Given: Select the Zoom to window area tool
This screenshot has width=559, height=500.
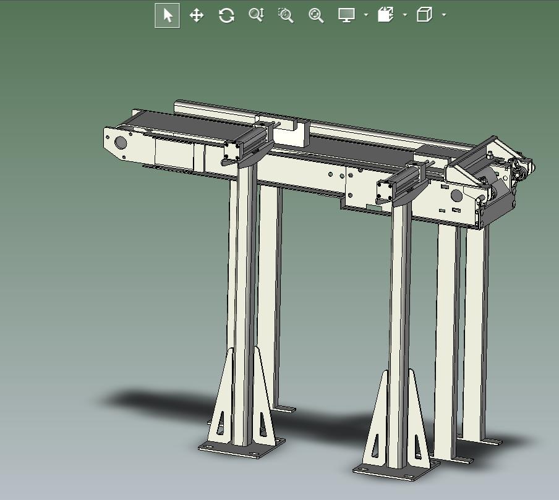Looking at the screenshot, I should 286,15.
